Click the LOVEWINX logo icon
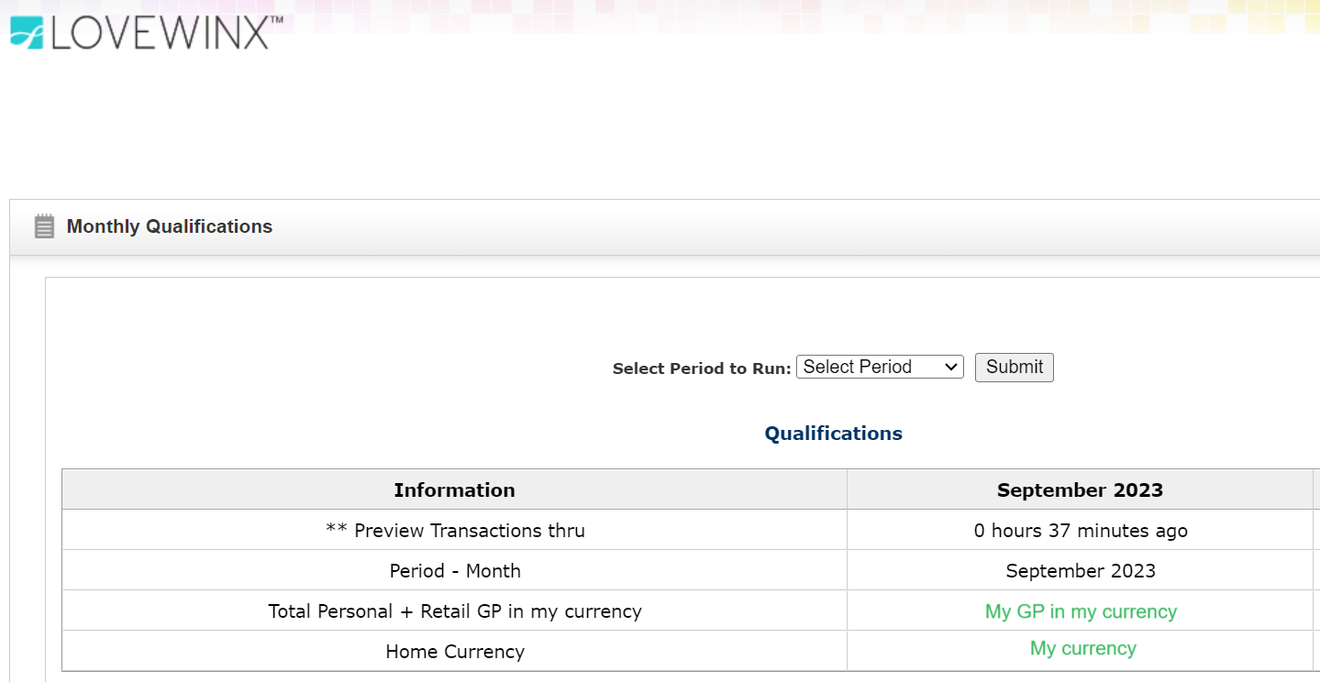1320x682 pixels. pyautogui.click(x=27, y=31)
